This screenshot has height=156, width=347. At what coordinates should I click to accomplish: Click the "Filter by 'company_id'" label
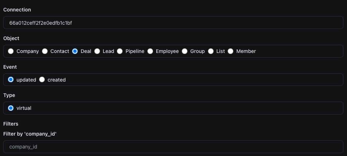pos(30,134)
